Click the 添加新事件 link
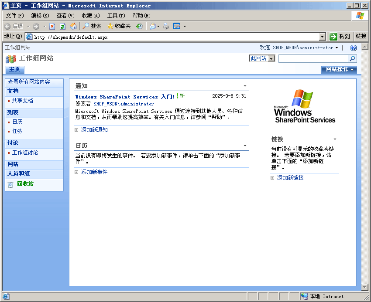Screen dimensions: 371x302 (94, 172)
